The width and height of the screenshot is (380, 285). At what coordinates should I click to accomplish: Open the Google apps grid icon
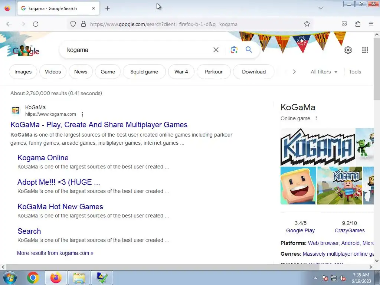click(x=365, y=50)
